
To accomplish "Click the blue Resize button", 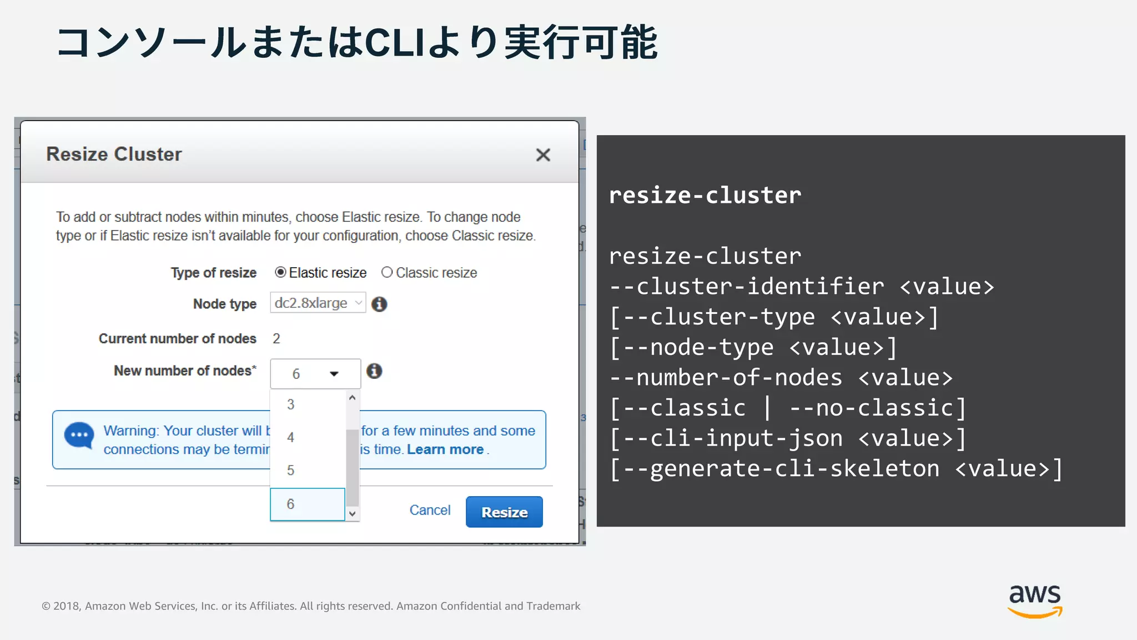I will click(504, 512).
